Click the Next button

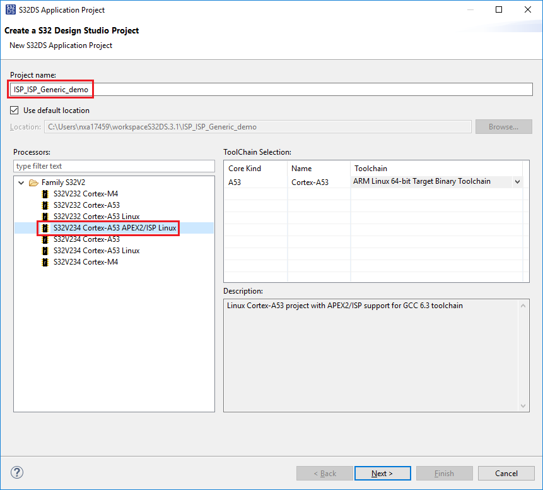pos(382,474)
